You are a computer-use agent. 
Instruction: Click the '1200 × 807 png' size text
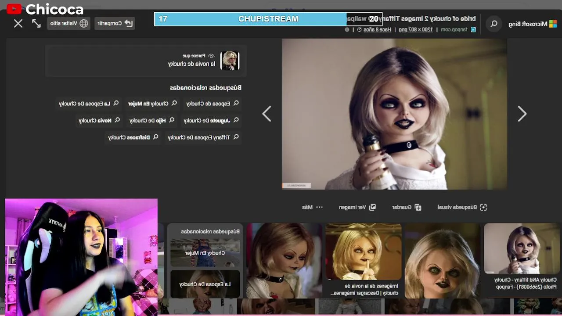[x=415, y=30]
